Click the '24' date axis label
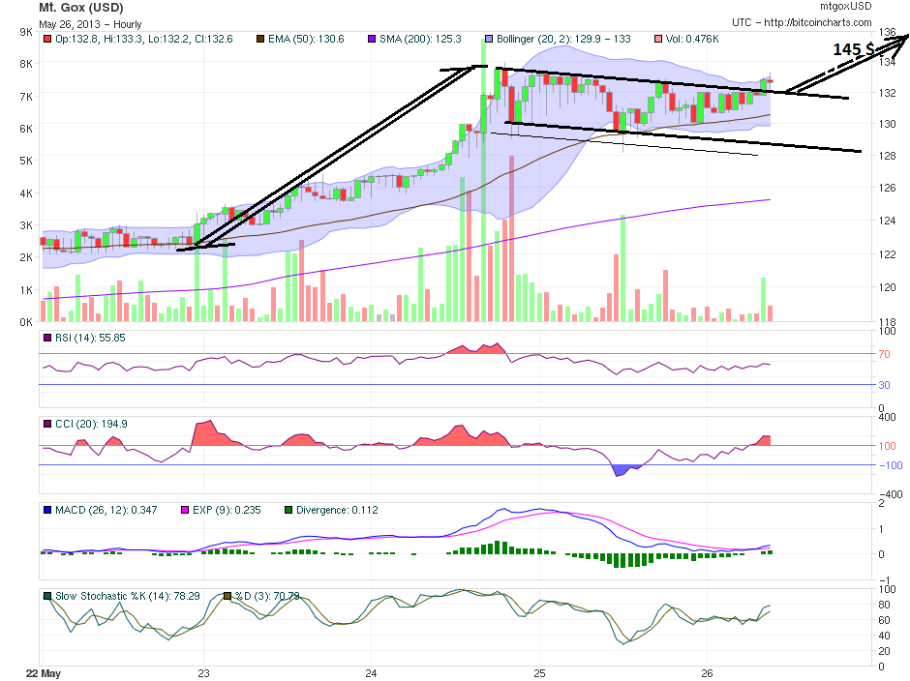The height and width of the screenshot is (681, 910). click(371, 673)
